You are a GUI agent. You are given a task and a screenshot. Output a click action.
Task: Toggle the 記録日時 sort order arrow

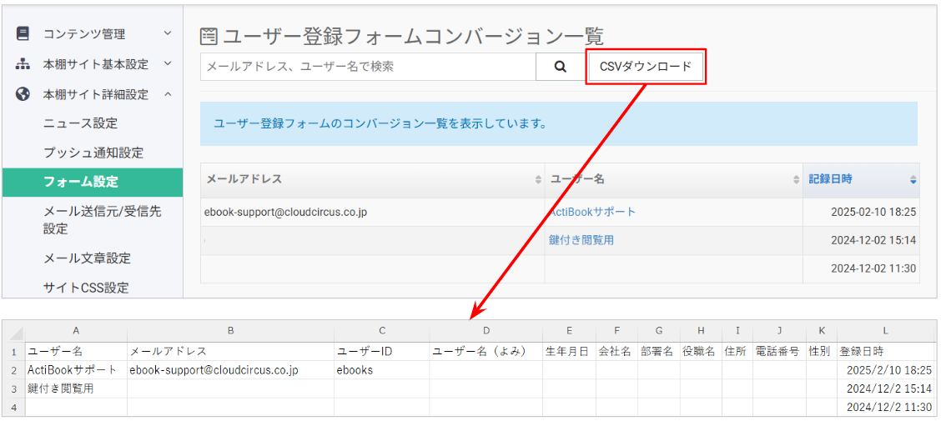point(913,179)
